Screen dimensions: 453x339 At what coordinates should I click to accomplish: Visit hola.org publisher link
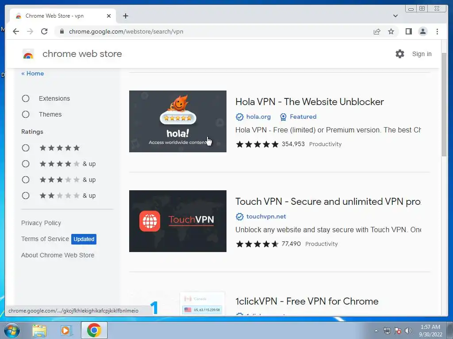[x=258, y=117]
